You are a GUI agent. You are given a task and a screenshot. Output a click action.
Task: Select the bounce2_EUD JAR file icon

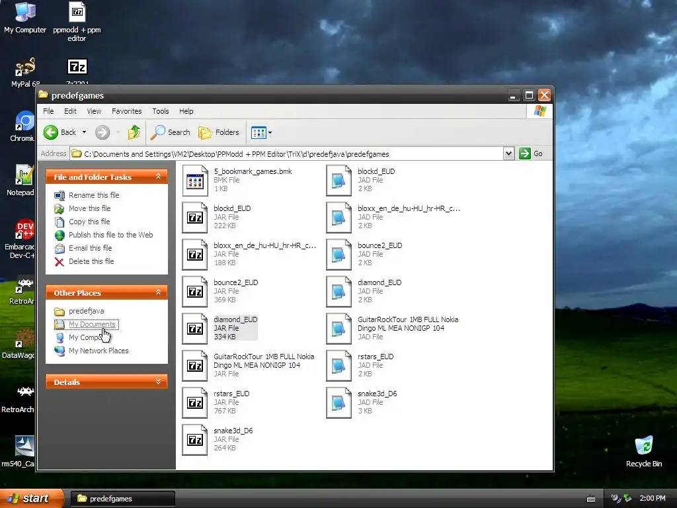point(195,292)
